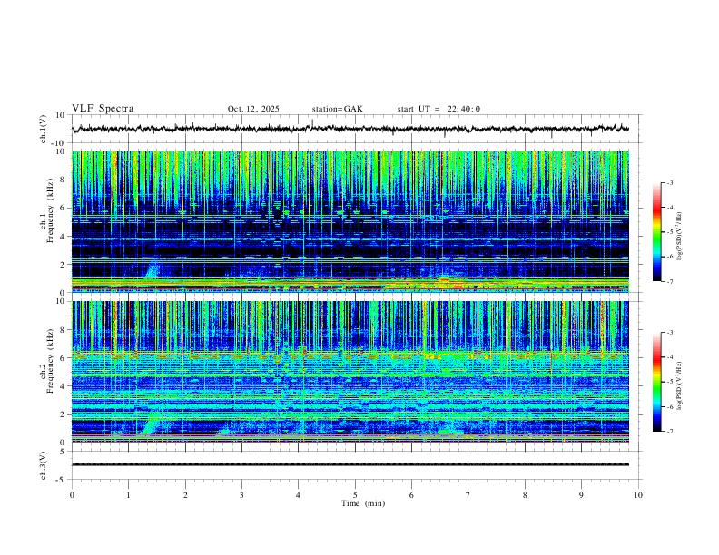Click the "2" kHz tick on ch.2 frequency axis

[x=64, y=414]
